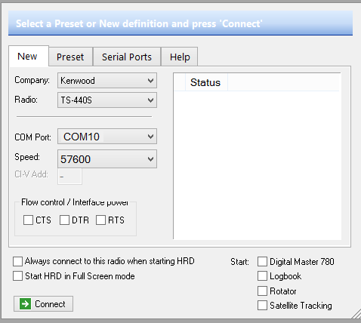Enable Digital Master 780 on start
The height and width of the screenshot is (323, 361).
click(x=262, y=262)
